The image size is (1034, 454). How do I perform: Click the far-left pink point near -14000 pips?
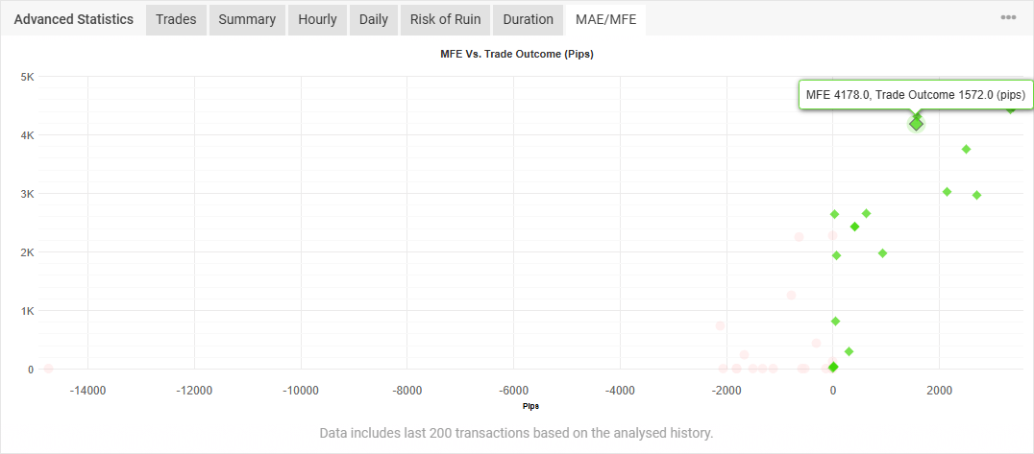pos(48,369)
